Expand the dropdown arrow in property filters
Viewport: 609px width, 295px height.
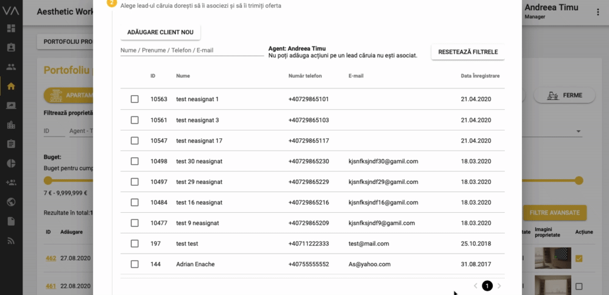click(x=578, y=131)
